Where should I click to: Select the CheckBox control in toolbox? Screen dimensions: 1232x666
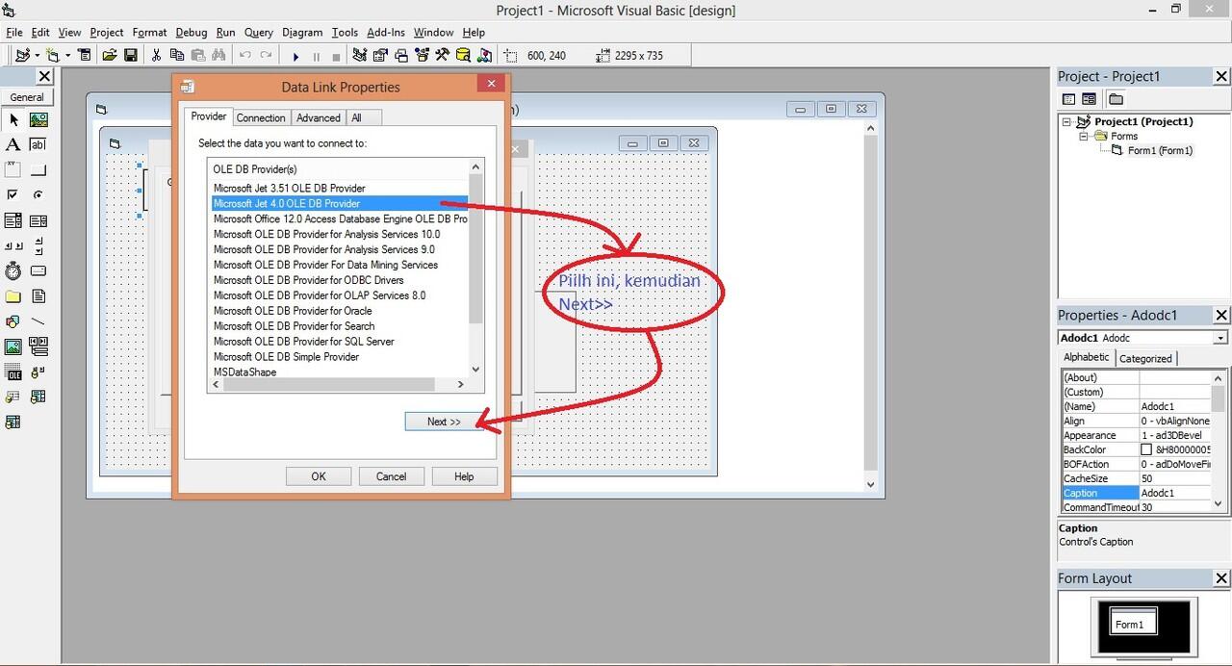pos(13,195)
